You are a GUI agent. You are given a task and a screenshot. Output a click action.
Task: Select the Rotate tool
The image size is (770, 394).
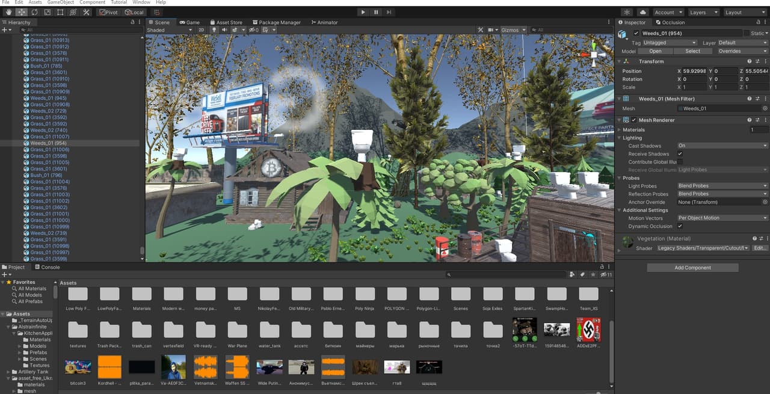point(34,12)
